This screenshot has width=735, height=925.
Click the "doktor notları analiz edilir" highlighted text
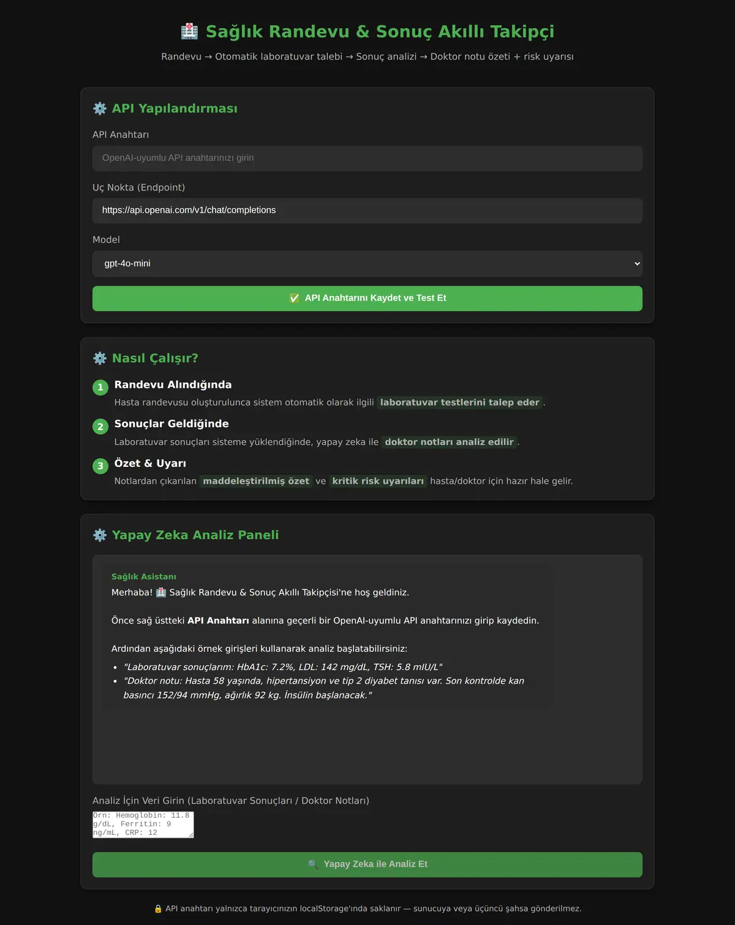click(x=450, y=442)
